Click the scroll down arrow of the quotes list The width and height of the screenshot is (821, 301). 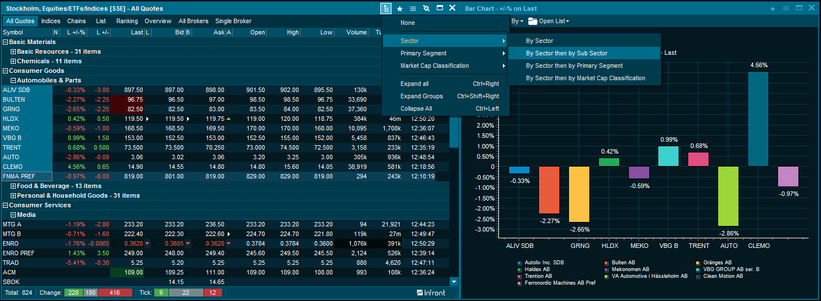click(x=454, y=281)
